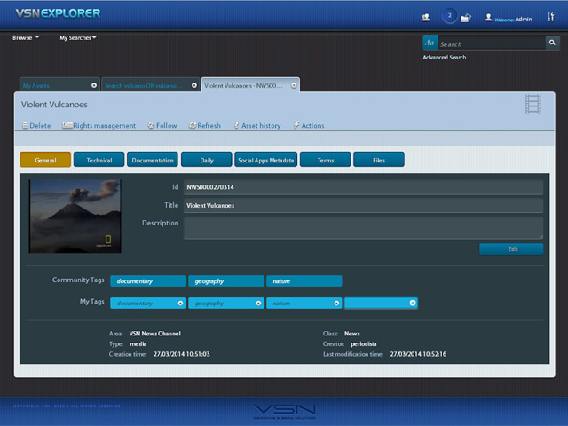Click the documentary community tag
This screenshot has width=568, height=426.
[148, 281]
